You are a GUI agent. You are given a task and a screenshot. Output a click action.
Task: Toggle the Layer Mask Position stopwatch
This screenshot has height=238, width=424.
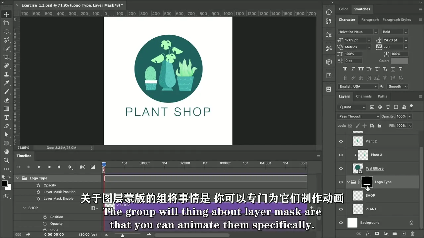(38, 192)
